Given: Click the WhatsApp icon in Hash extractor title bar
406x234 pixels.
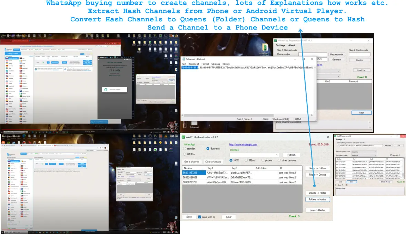Looking at the screenshot, I should (183, 137).
